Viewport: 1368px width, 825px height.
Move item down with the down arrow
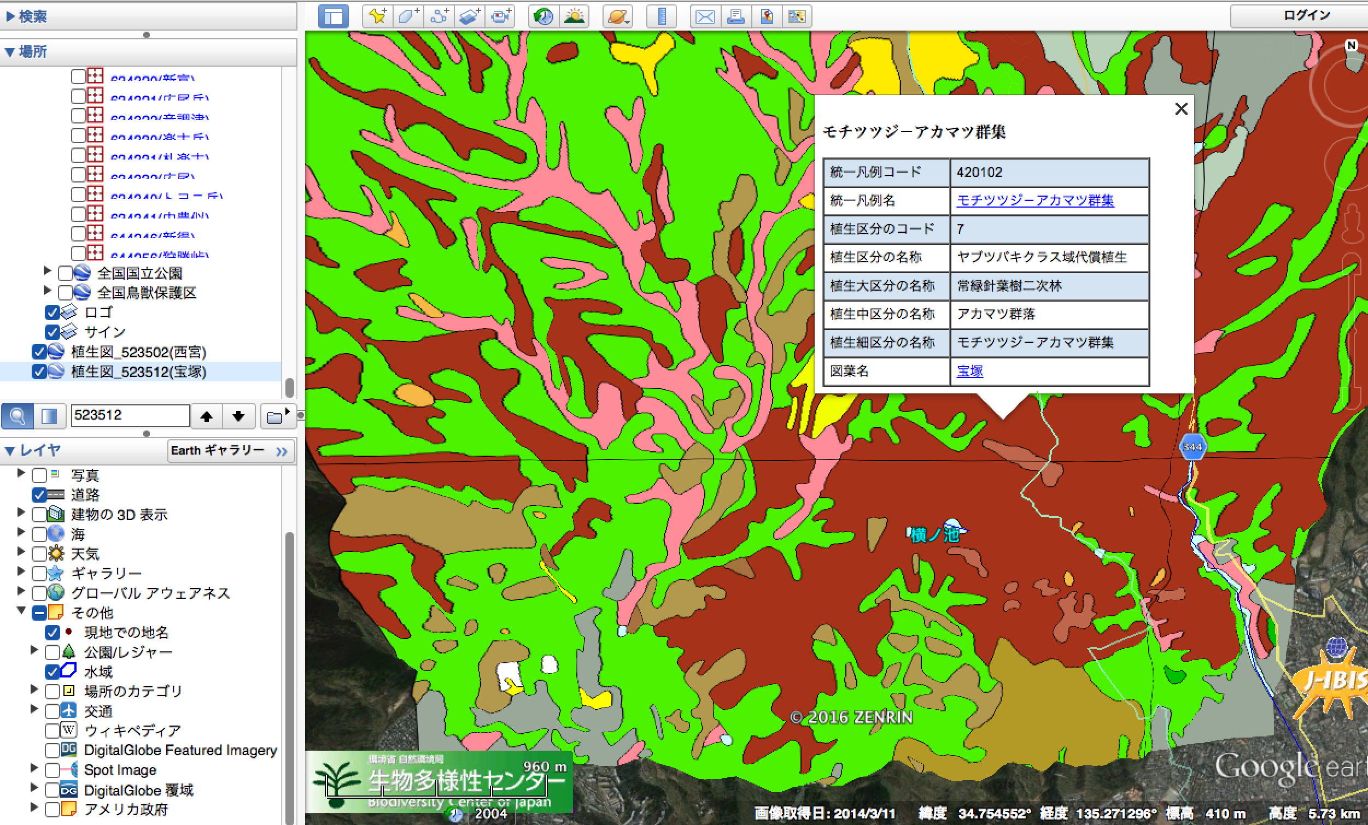click(x=239, y=416)
